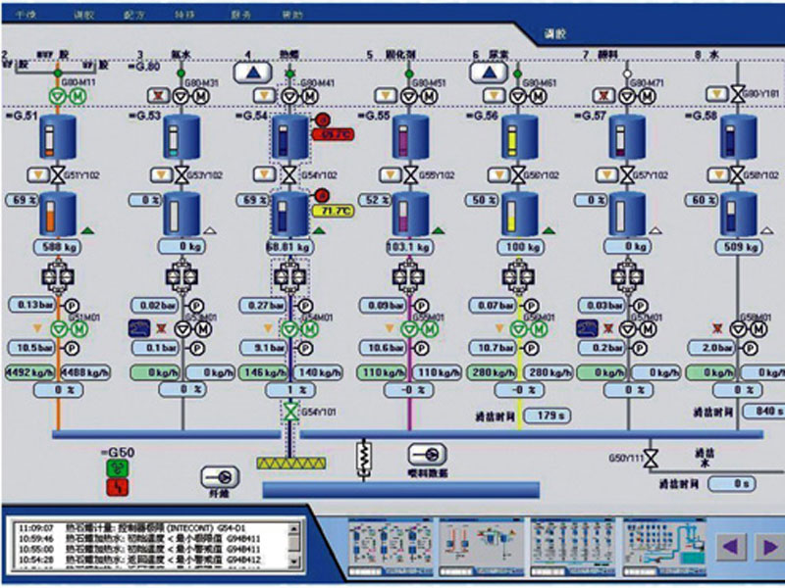Screen dimensions: 785x588
Task: Toggle red X marker beside G80-M31 motor
Action: tap(157, 96)
